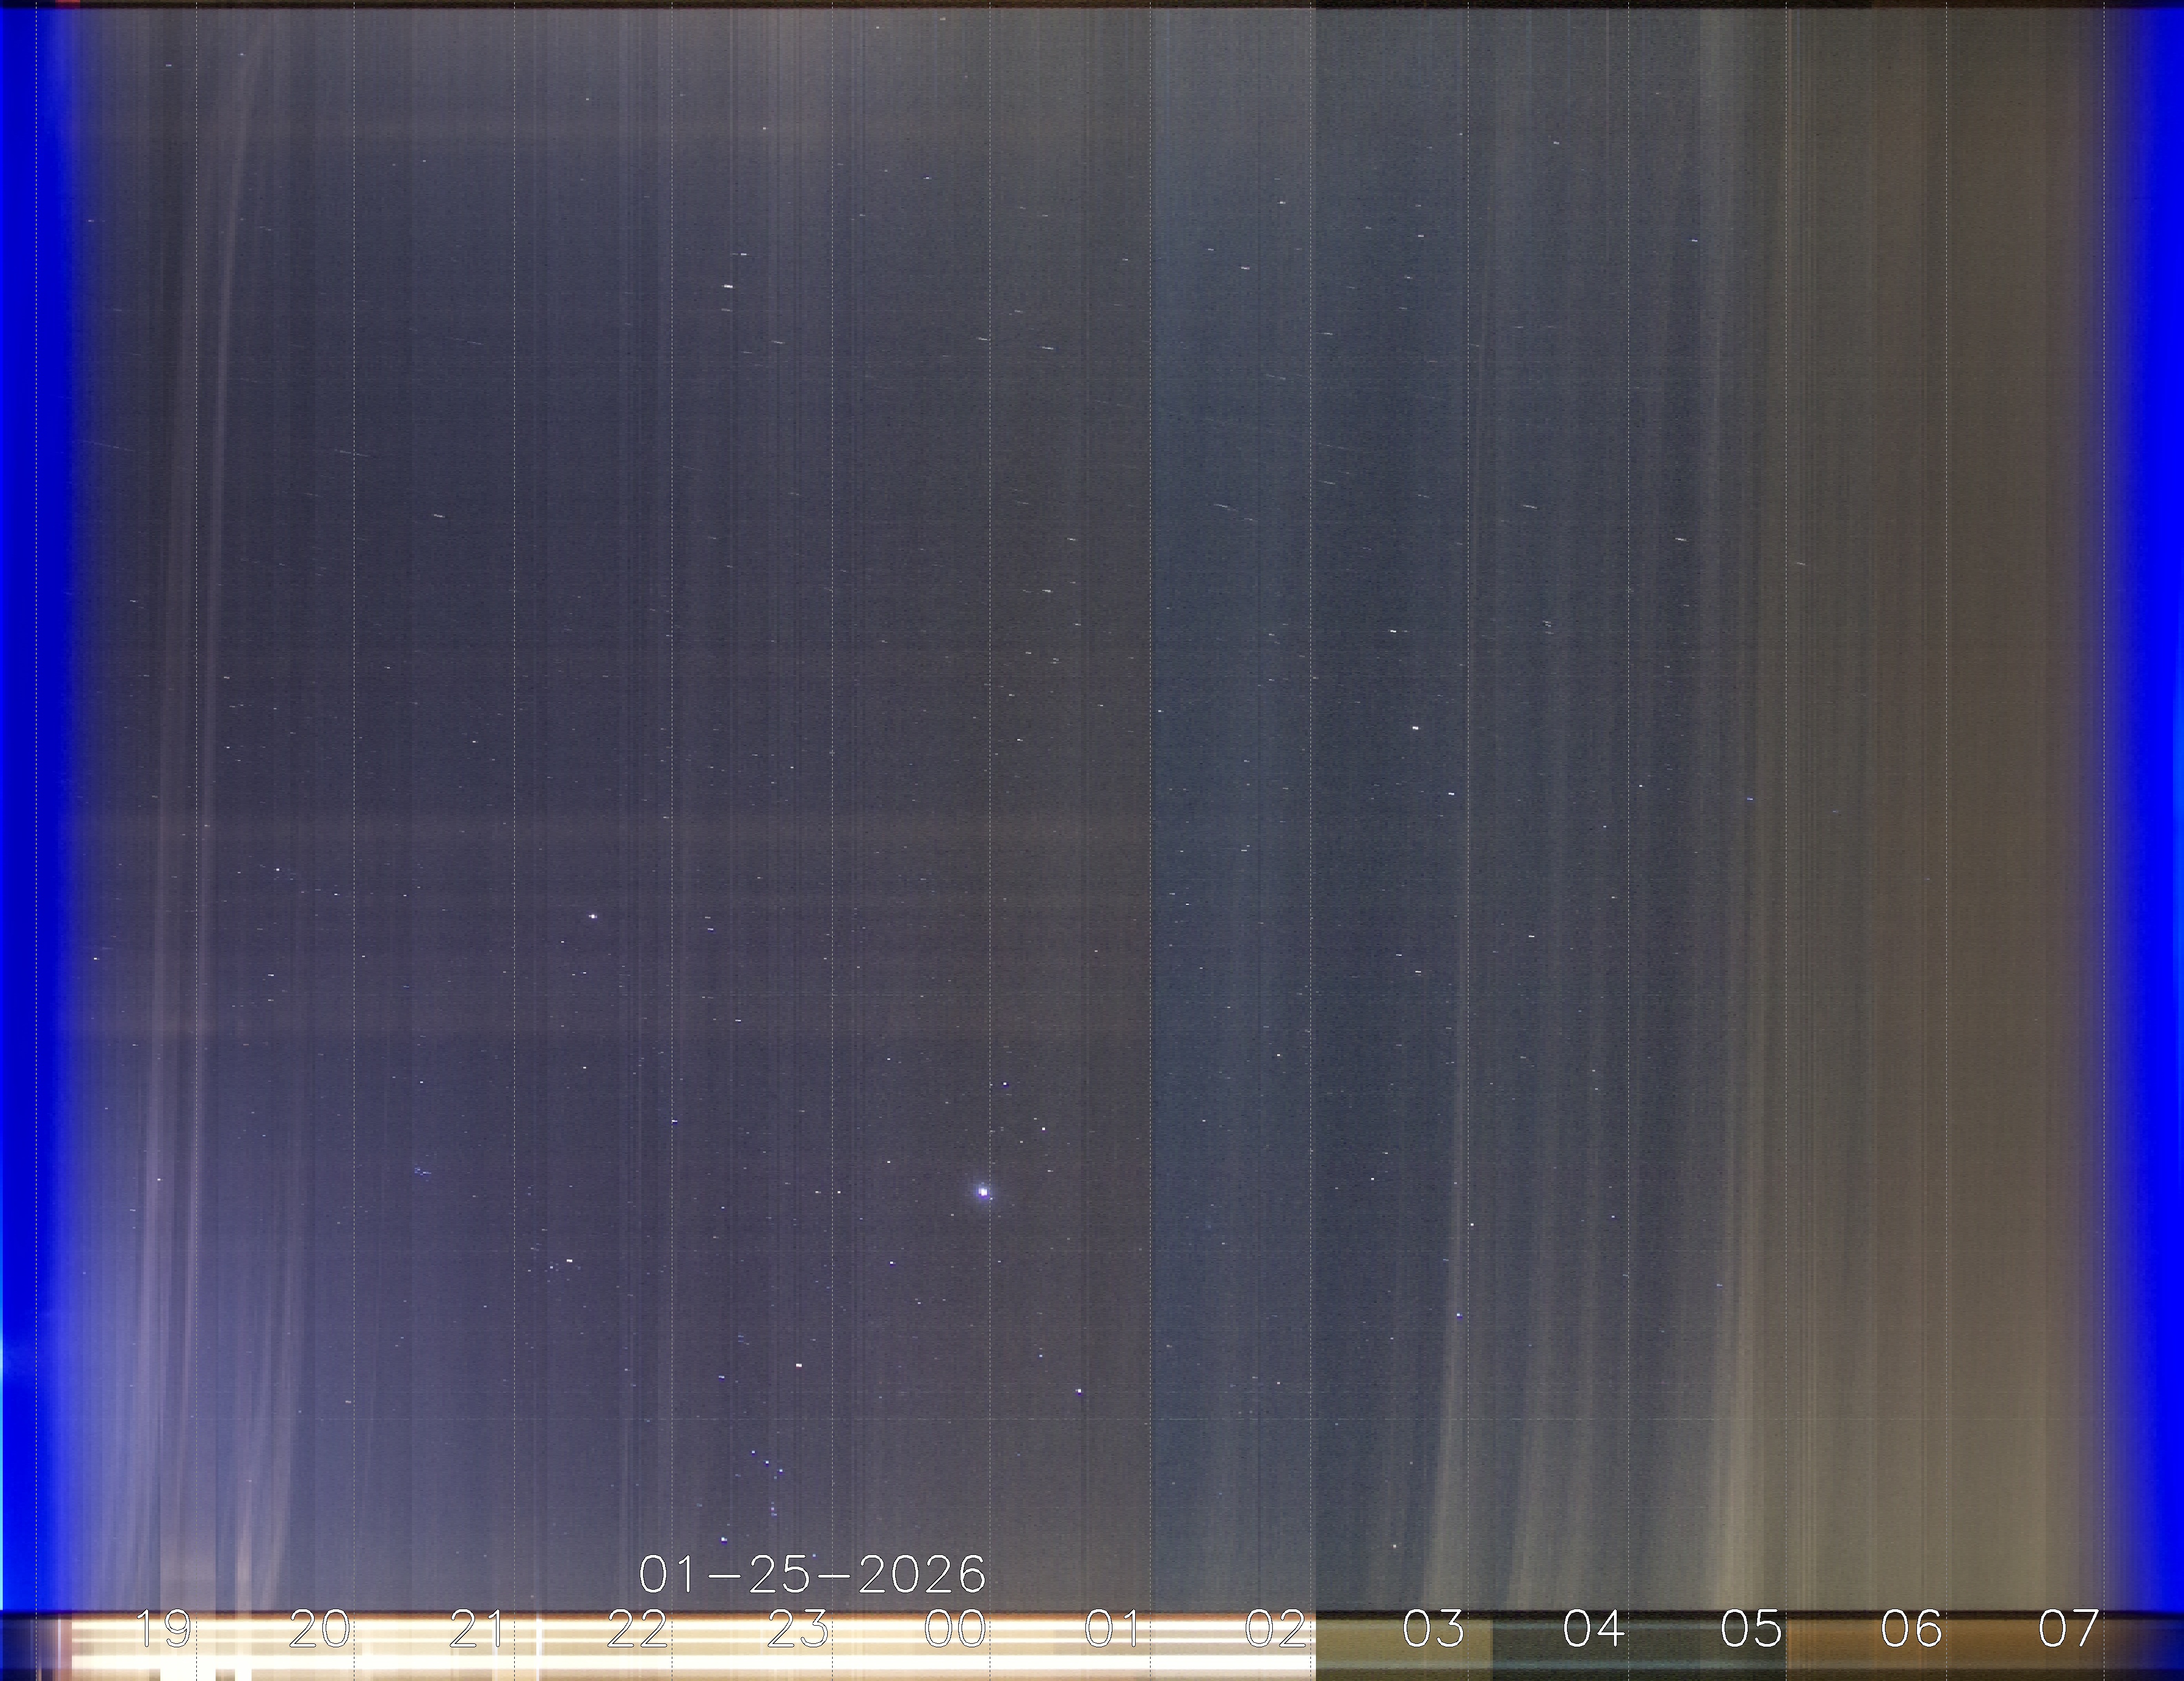Click the brightest star trail in keogram

pyautogui.click(x=983, y=1192)
